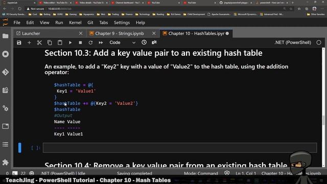Screen dimensions: 327x184
Task: Run the selected cell with the play icon
Action: (x=71, y=42)
